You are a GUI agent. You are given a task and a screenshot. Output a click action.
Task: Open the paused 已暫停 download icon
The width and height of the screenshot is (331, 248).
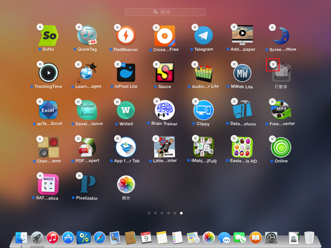[281, 73]
